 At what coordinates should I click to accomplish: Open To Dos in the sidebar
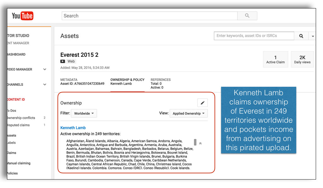click(12, 111)
